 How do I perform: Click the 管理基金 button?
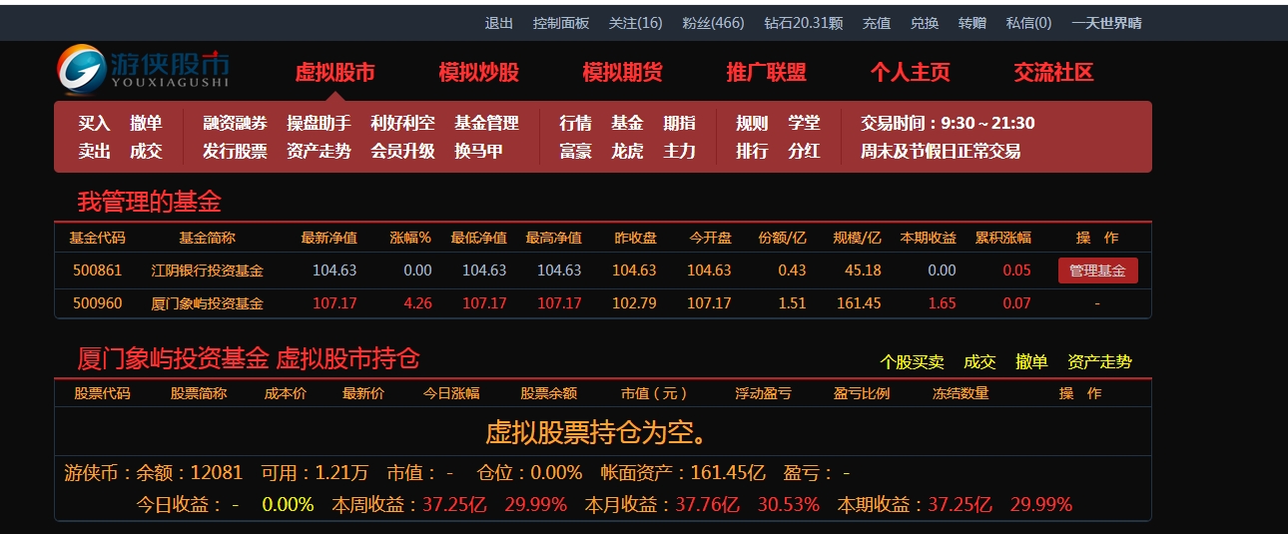coord(1097,270)
